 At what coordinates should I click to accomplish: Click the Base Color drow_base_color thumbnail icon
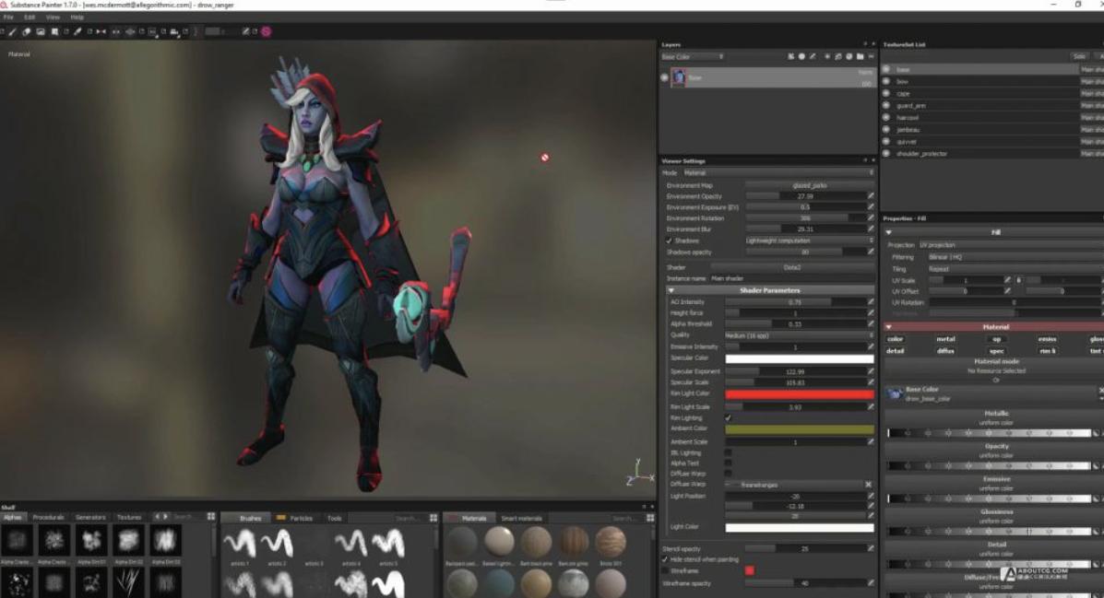(893, 393)
